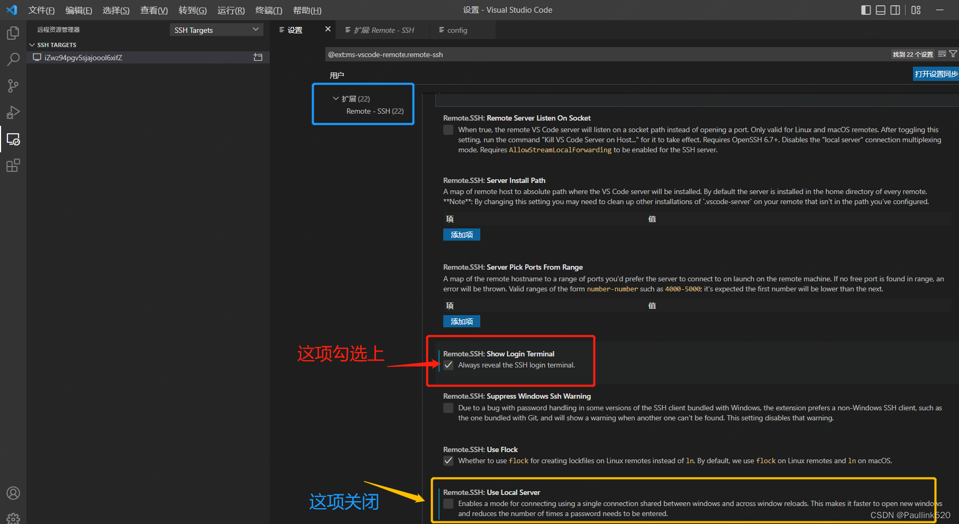Click the Use Local Server setting title
The width and height of the screenshot is (959, 524).
click(491, 492)
